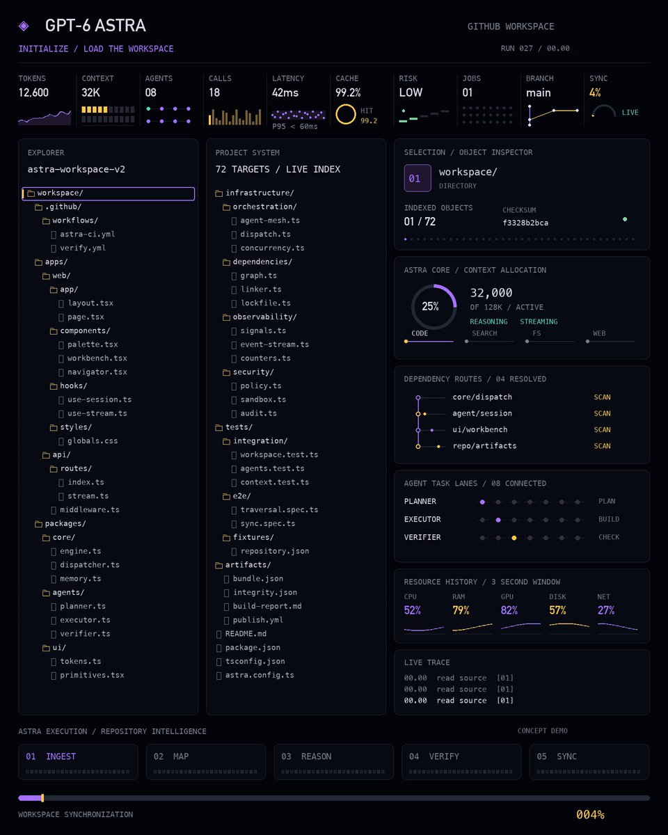Click the file icon of agent-mesh.ts
The height and width of the screenshot is (835, 668).
coord(234,221)
